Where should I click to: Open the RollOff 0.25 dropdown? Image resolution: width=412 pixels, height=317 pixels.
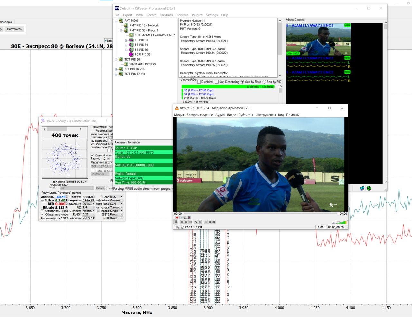(89, 214)
